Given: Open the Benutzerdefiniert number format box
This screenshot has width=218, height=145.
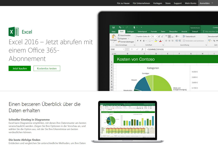Looking at the screenshot, I should pos(213,36).
